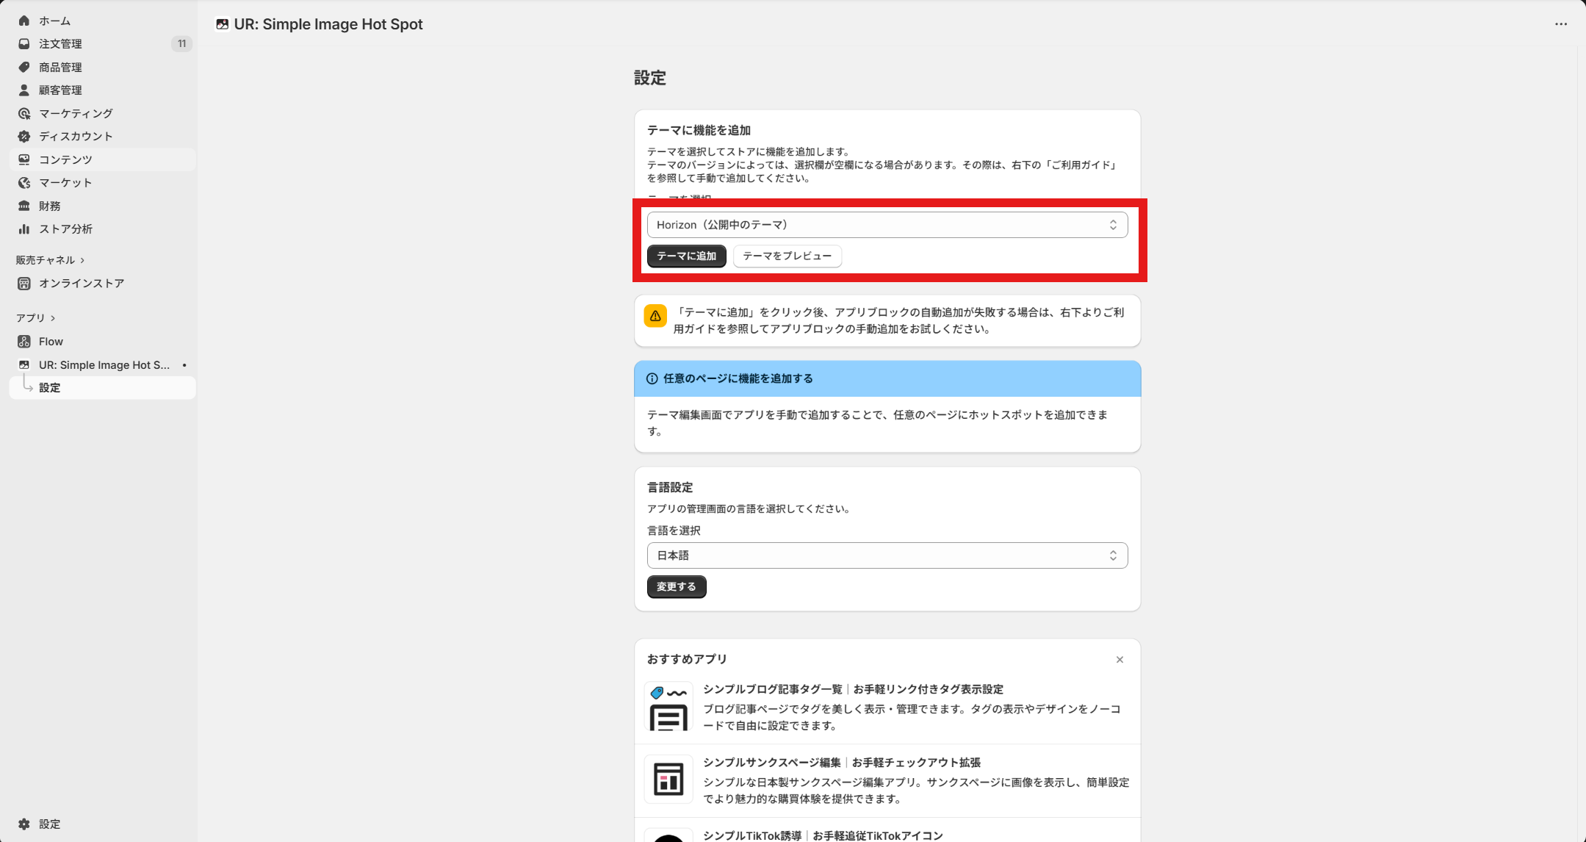Select the ディスカウント discounts icon
This screenshot has height=842, width=1586.
click(x=24, y=136)
